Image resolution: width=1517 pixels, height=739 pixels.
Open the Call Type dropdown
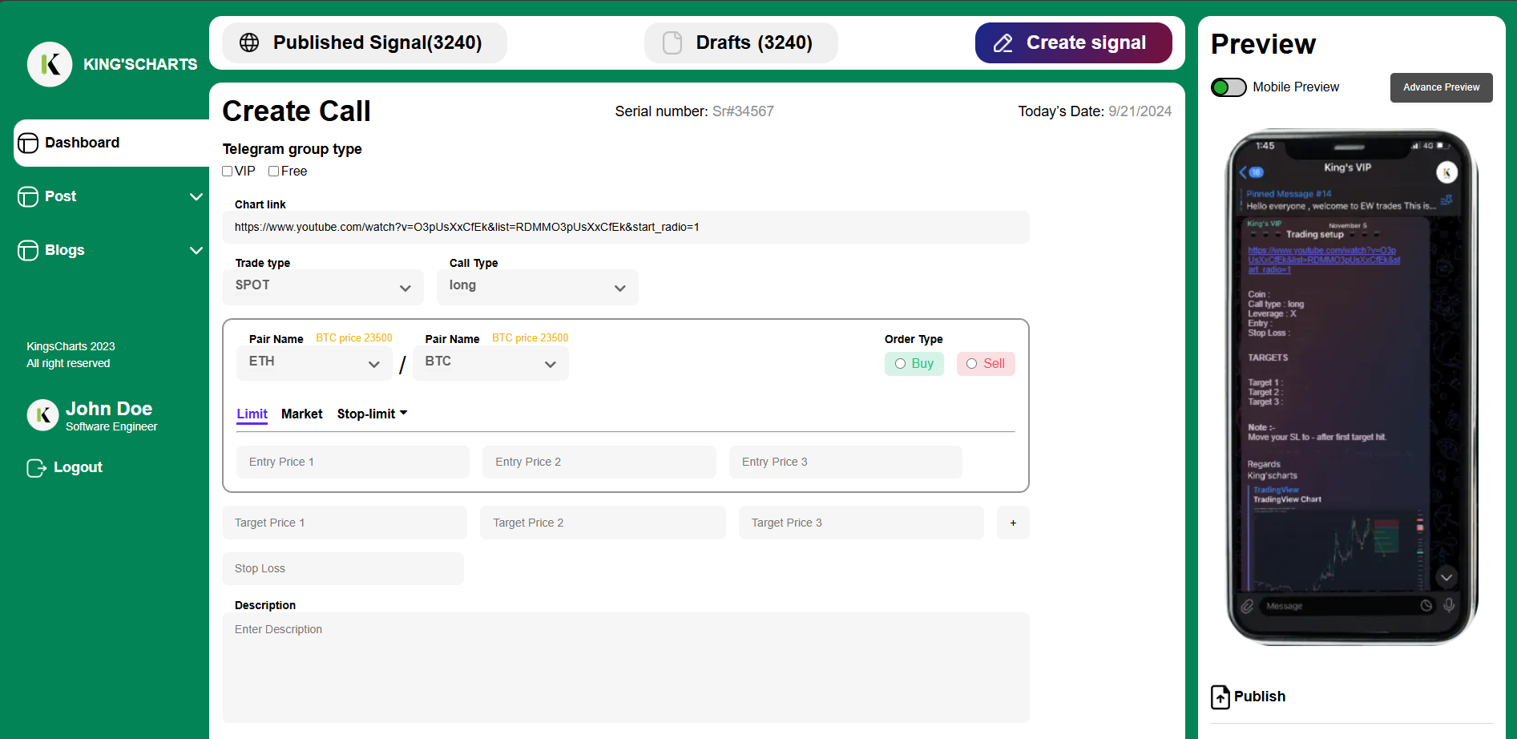(538, 286)
